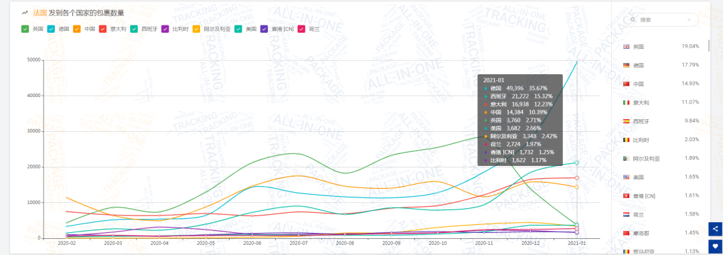723x255 pixels.
Task: Click the 意大利 data point at 2021-01
Action: click(577, 178)
